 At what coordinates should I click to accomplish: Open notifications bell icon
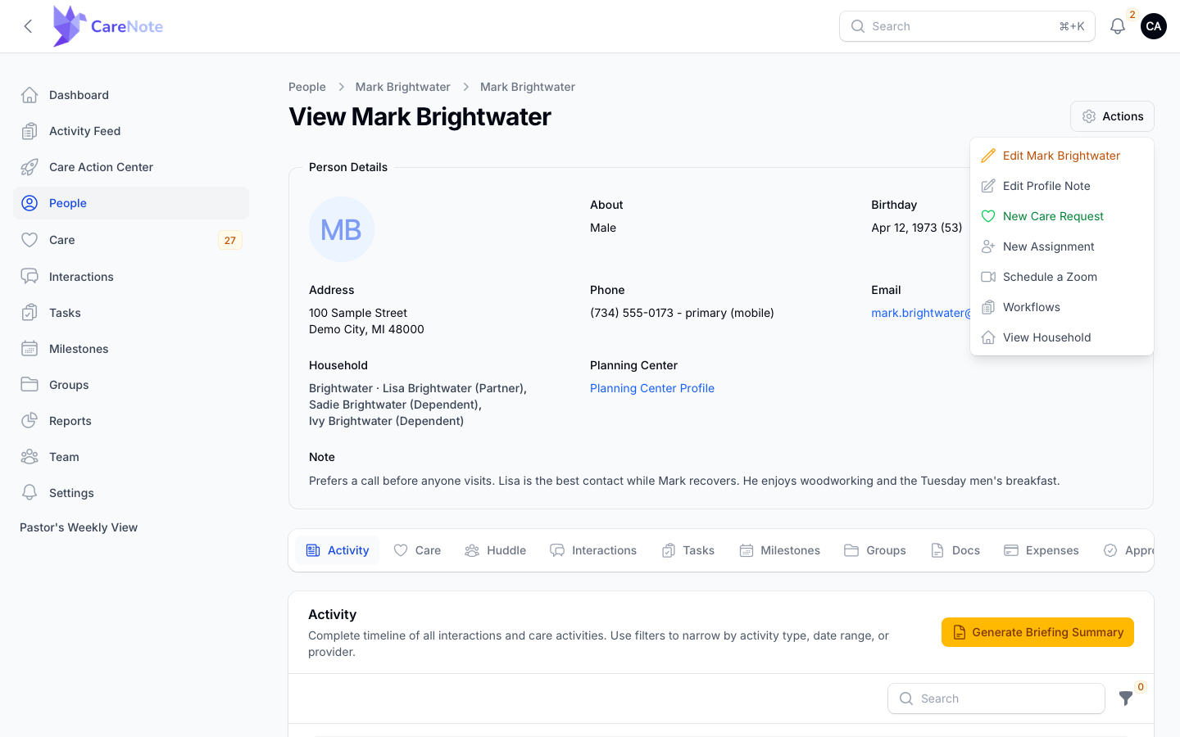pos(1118,26)
